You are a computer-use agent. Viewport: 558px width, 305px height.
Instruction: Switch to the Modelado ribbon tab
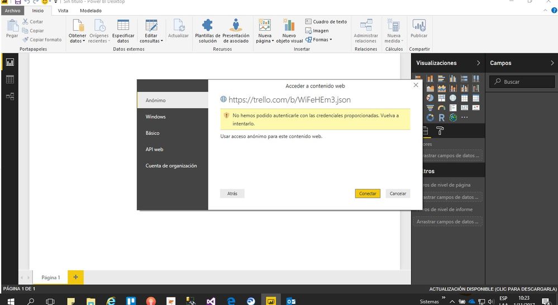(90, 11)
